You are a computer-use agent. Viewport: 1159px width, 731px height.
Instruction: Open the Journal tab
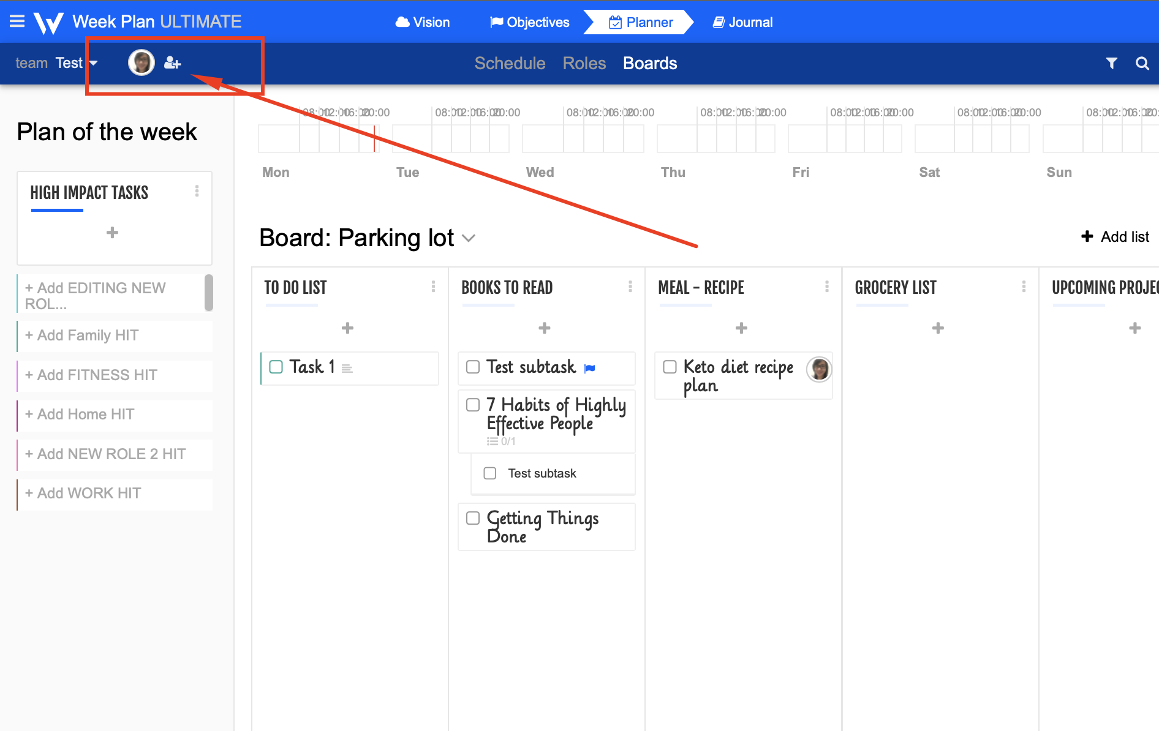click(742, 23)
